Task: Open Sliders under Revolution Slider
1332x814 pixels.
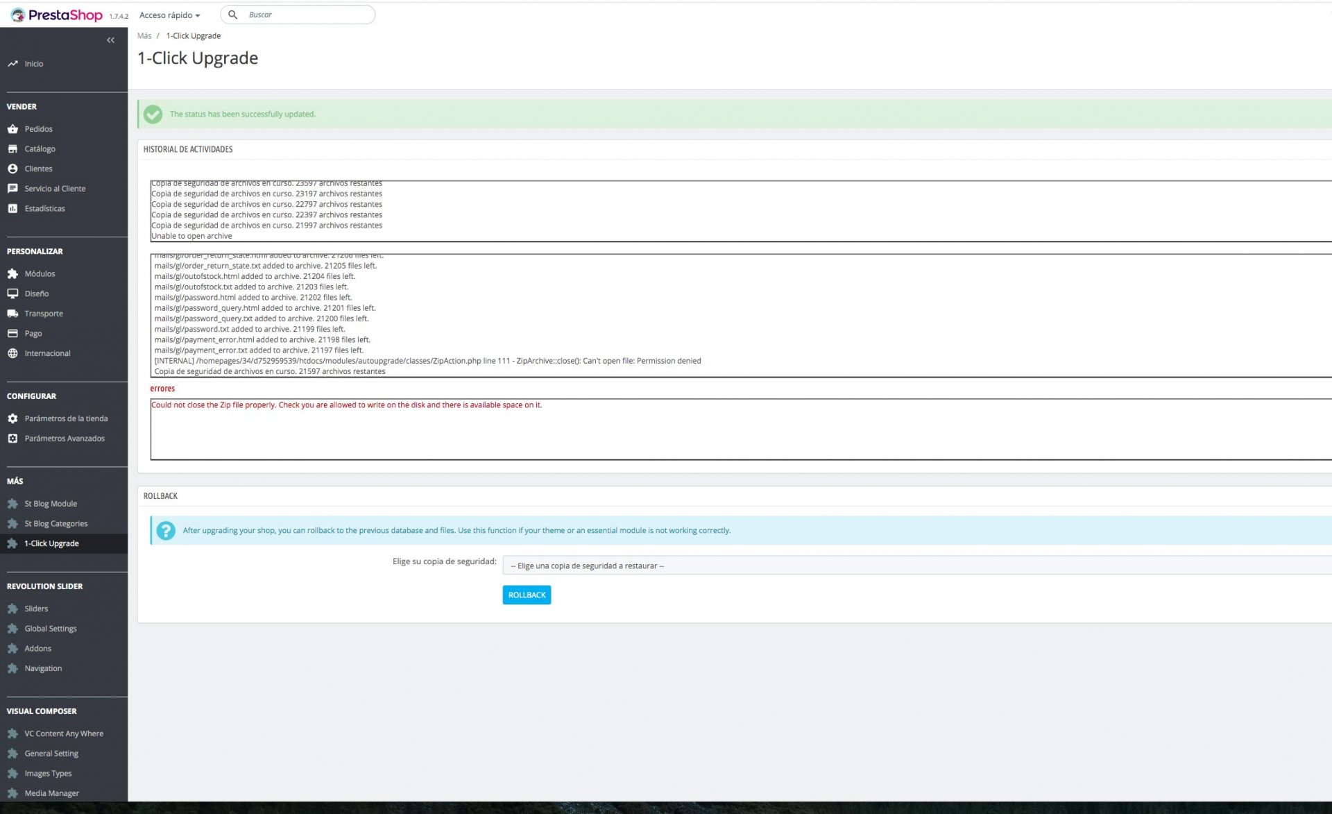Action: click(x=36, y=609)
